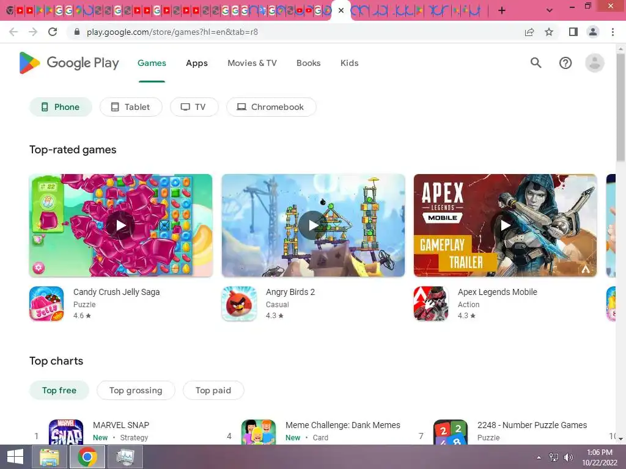Image resolution: width=626 pixels, height=469 pixels.
Task: Switch to the Games tab
Action: [x=152, y=63]
